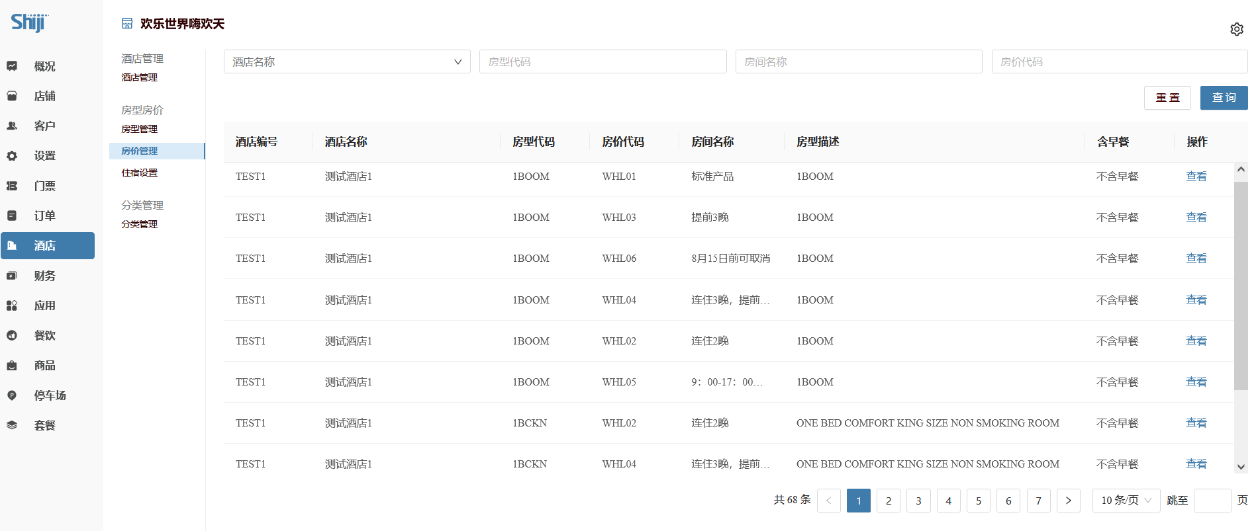Select the 财务 finance sidebar icon

click(12, 276)
